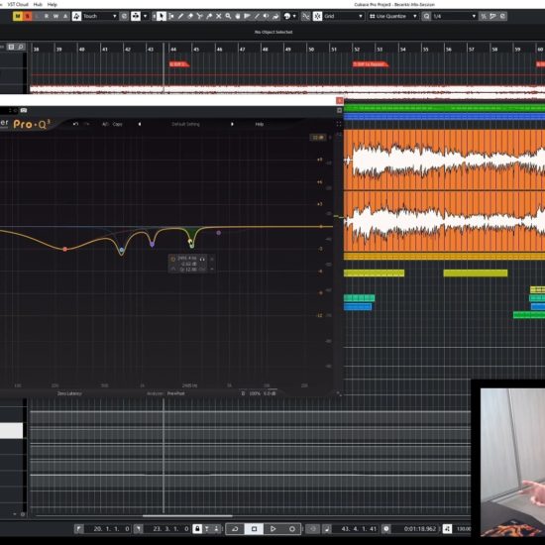Select the Range Selection tool
This screenshot has height=545, width=545.
171,16
